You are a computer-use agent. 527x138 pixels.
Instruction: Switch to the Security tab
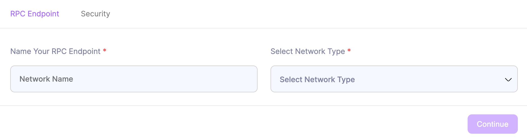point(95,14)
